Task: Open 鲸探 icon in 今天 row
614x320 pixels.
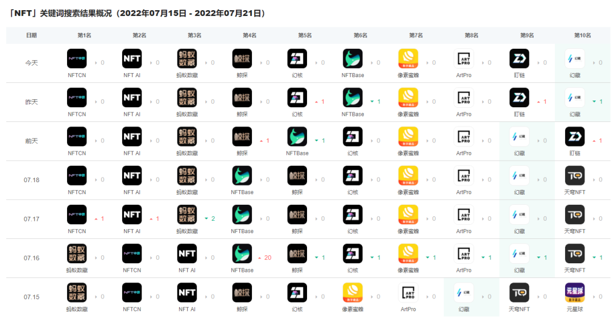Action: coord(242,58)
